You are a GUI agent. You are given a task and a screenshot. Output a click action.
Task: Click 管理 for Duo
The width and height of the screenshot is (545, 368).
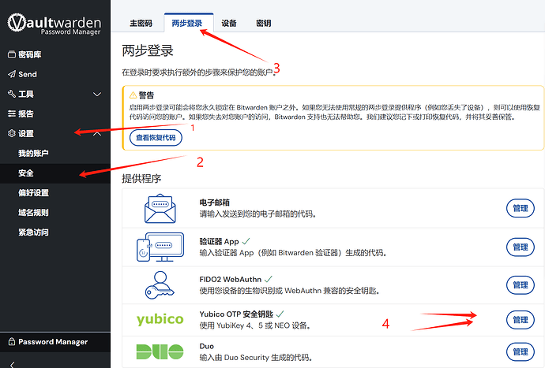pos(521,351)
